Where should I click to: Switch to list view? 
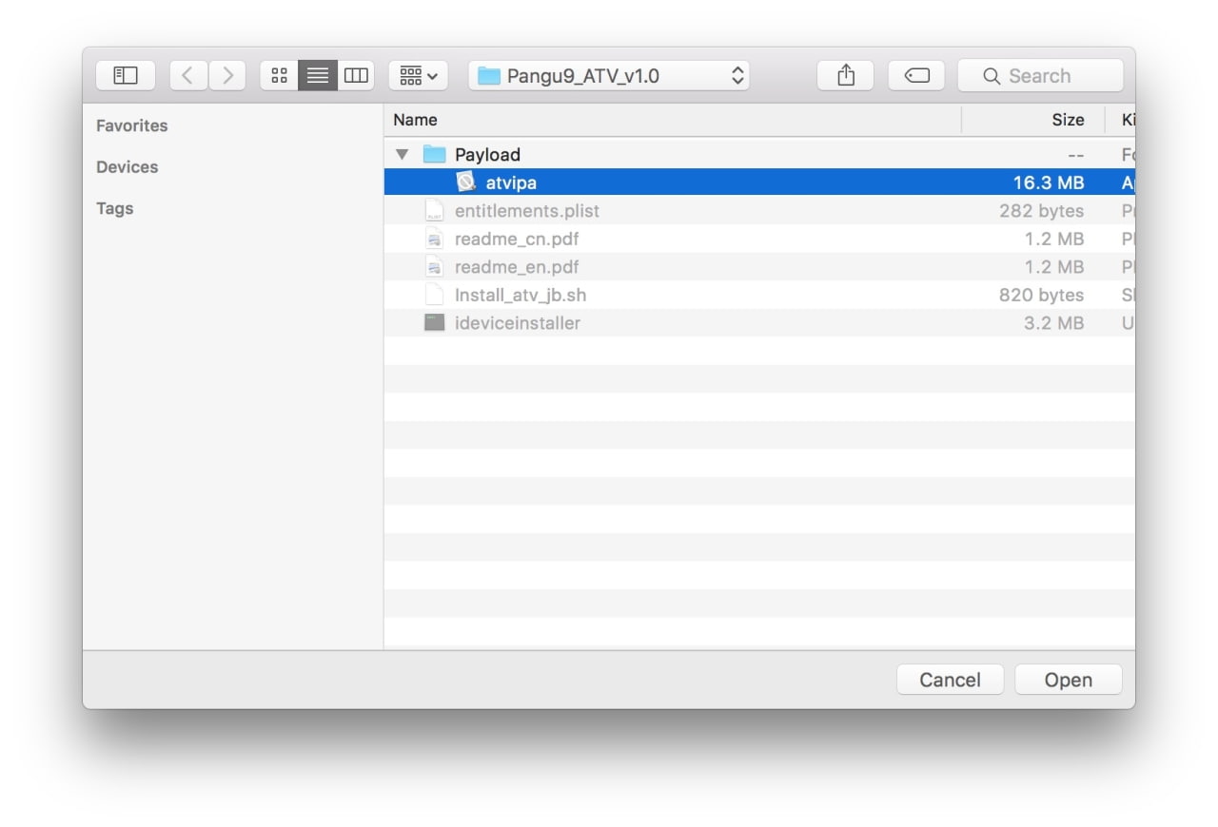(318, 75)
